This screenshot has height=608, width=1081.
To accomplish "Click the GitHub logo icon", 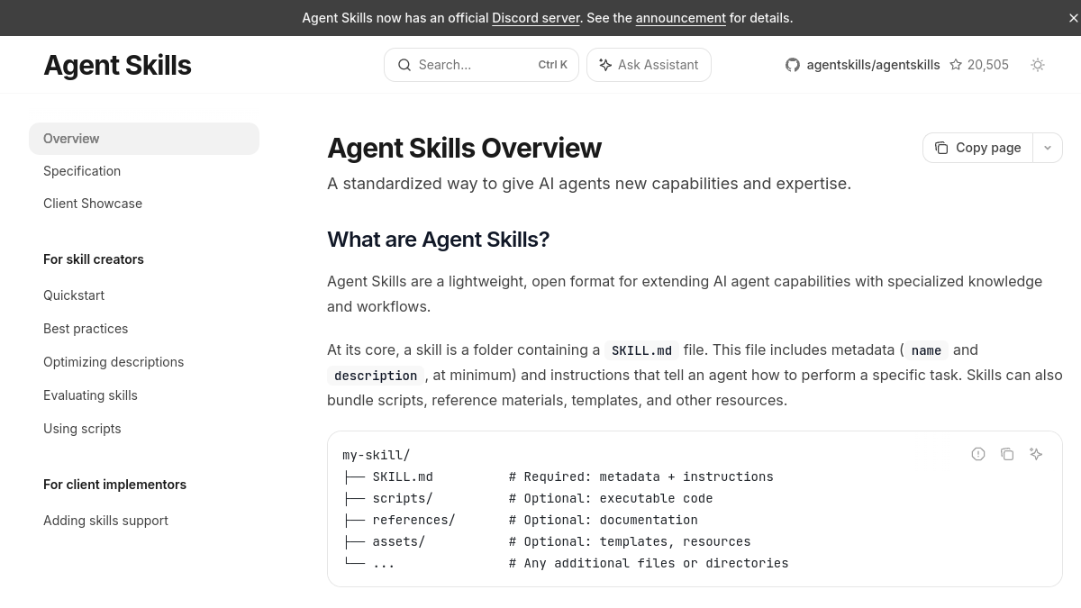I will pos(793,65).
